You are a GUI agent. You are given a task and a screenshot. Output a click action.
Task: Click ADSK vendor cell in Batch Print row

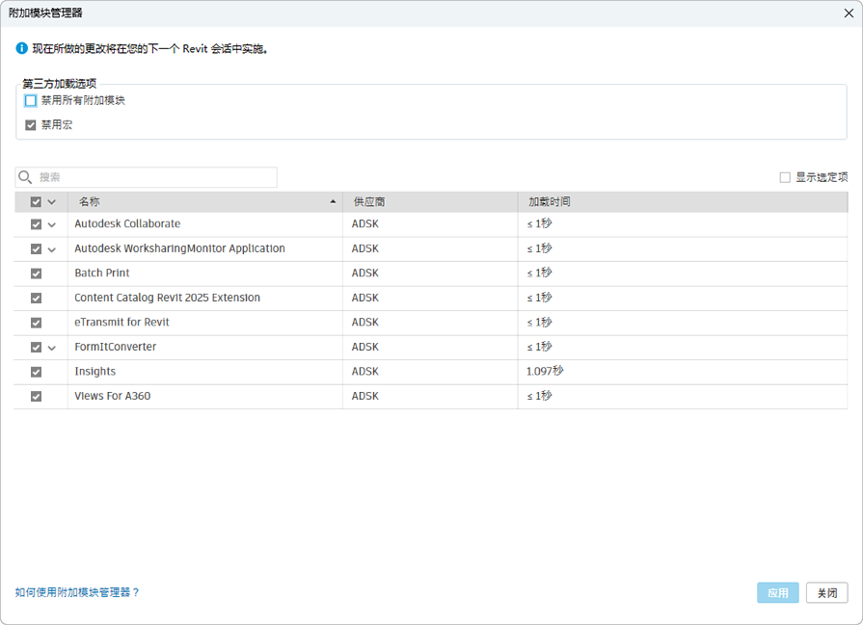[x=430, y=273]
